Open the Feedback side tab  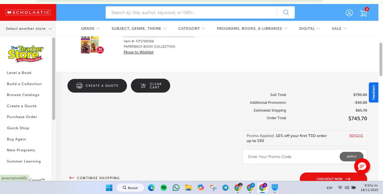pos(374,92)
